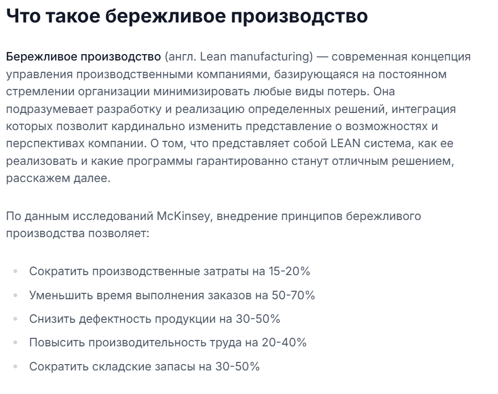Select list item "Сократить производственные затраты"
Screen dimensions: 498x394
[x=139, y=271]
